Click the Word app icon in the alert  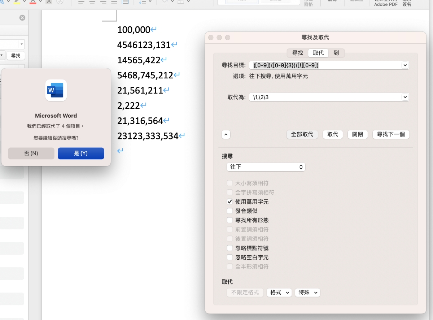pos(56,90)
